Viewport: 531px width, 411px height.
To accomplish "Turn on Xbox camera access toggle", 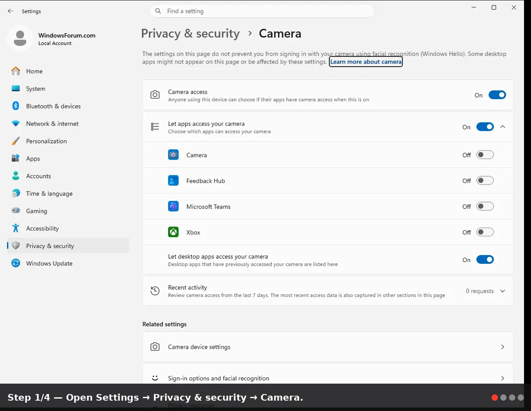I will coord(485,232).
